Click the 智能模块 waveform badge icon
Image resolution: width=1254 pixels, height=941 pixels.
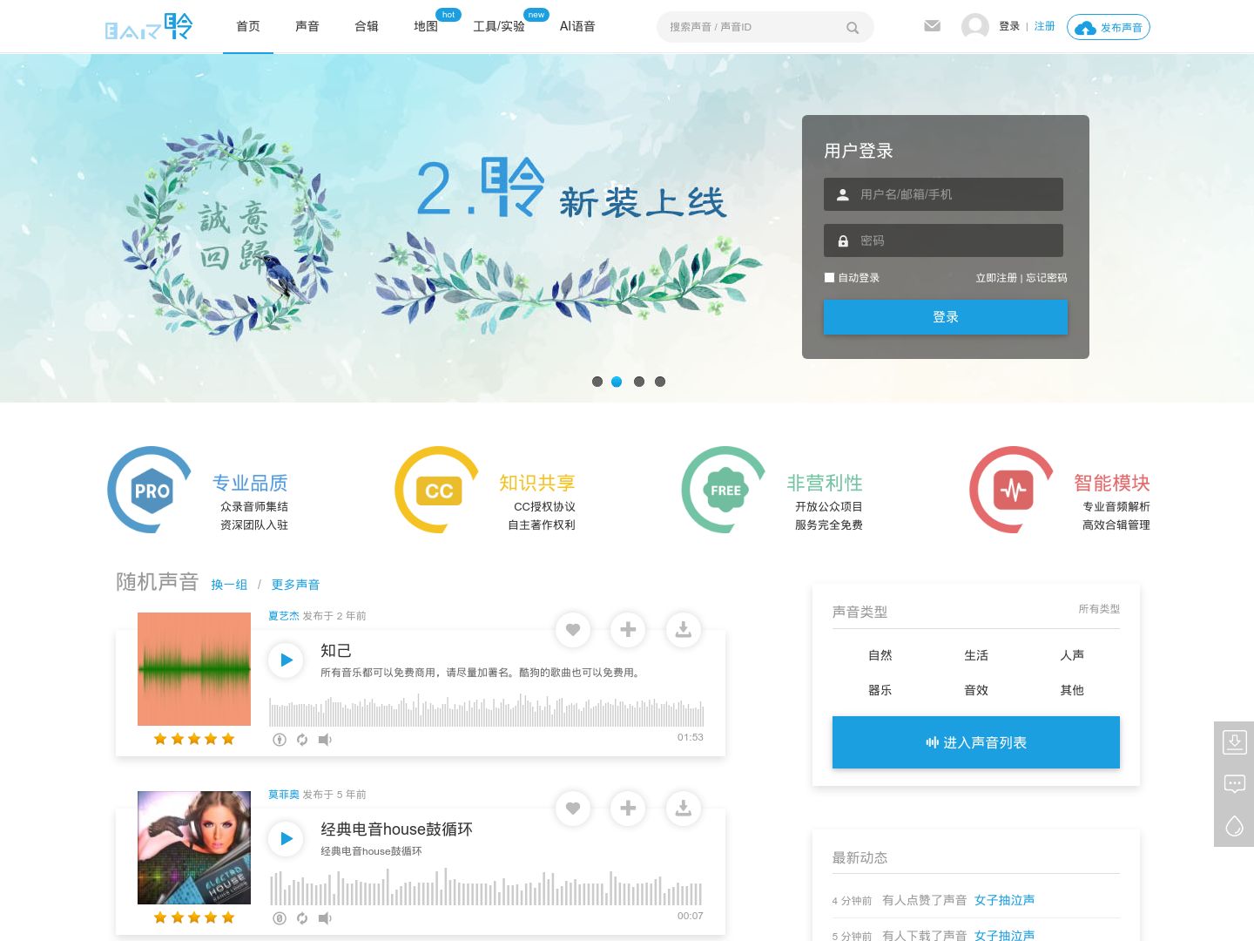(1013, 490)
